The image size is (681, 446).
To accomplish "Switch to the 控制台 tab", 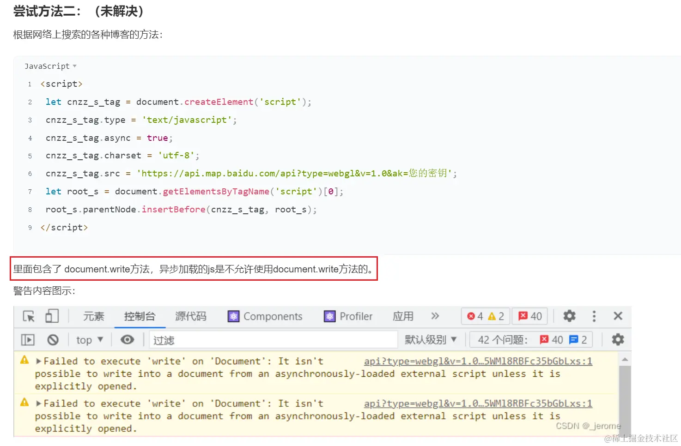I will point(140,316).
